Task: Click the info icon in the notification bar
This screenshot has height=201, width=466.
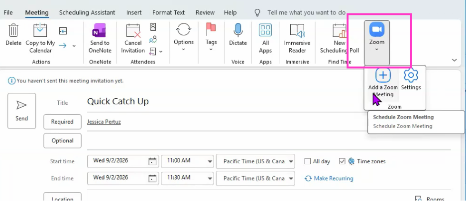Action: pos(11,80)
